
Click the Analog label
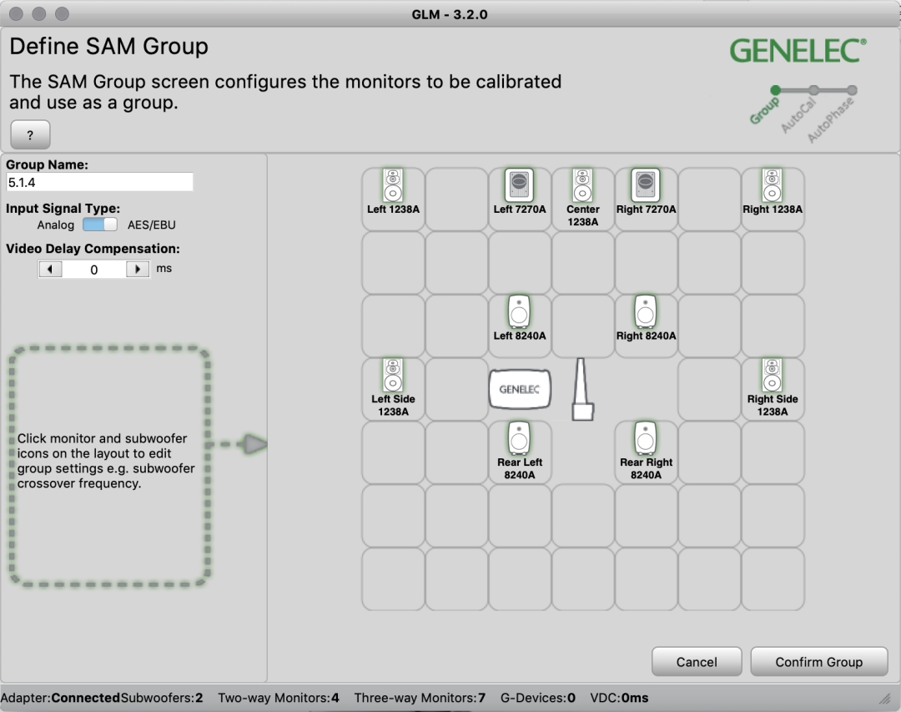click(x=56, y=225)
